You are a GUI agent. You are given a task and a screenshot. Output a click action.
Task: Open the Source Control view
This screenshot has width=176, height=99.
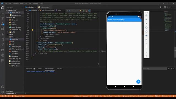pos(2,18)
